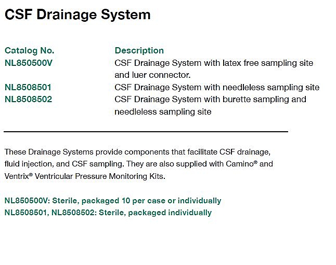Select catalog number NL8508501 in the table
The height and width of the screenshot is (265, 336).
coord(28,87)
